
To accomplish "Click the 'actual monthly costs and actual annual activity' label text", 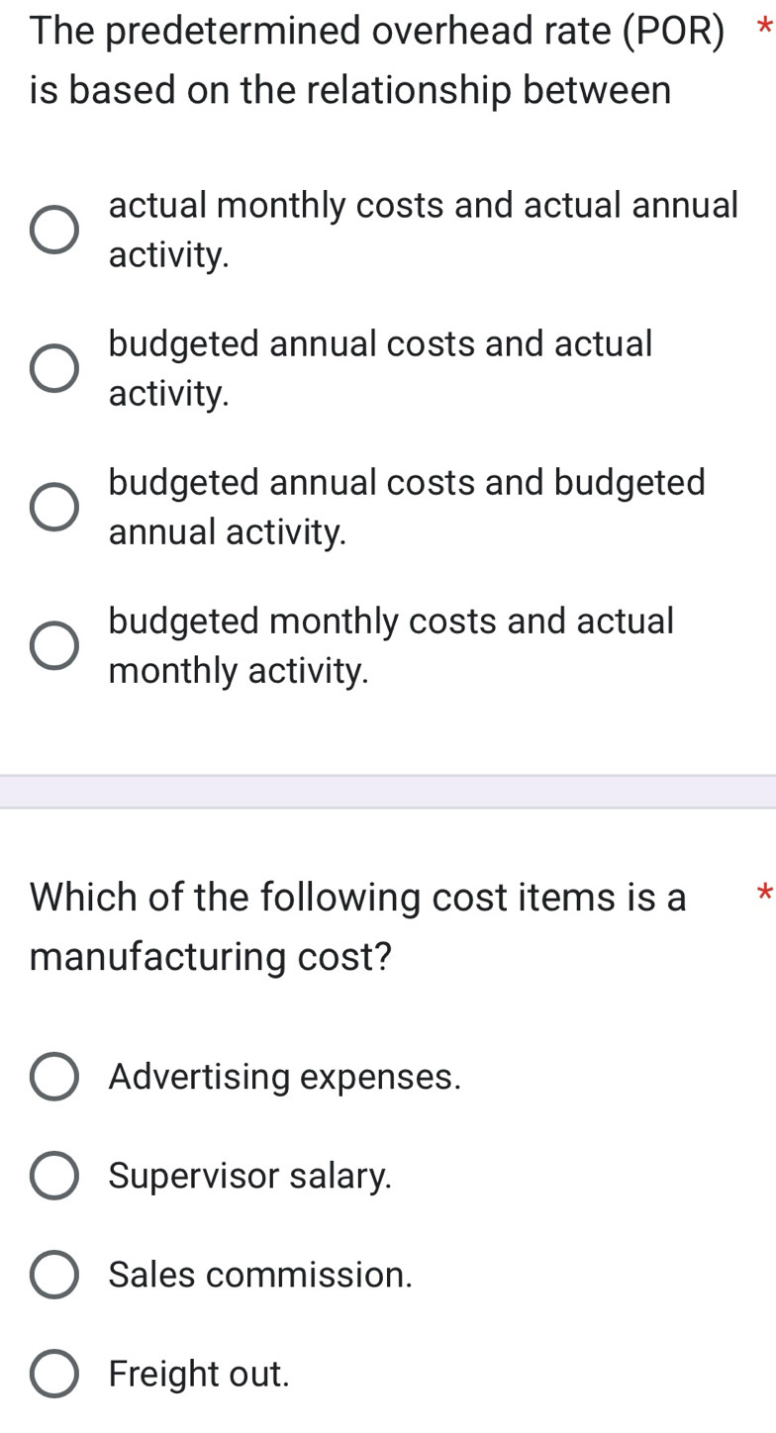I will [423, 230].
